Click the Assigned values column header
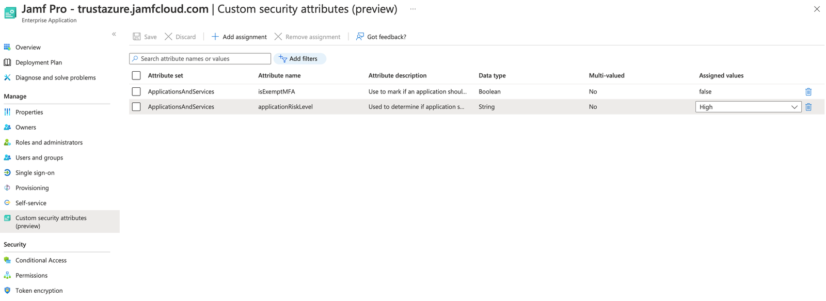Image resolution: width=826 pixels, height=301 pixels. click(721, 75)
